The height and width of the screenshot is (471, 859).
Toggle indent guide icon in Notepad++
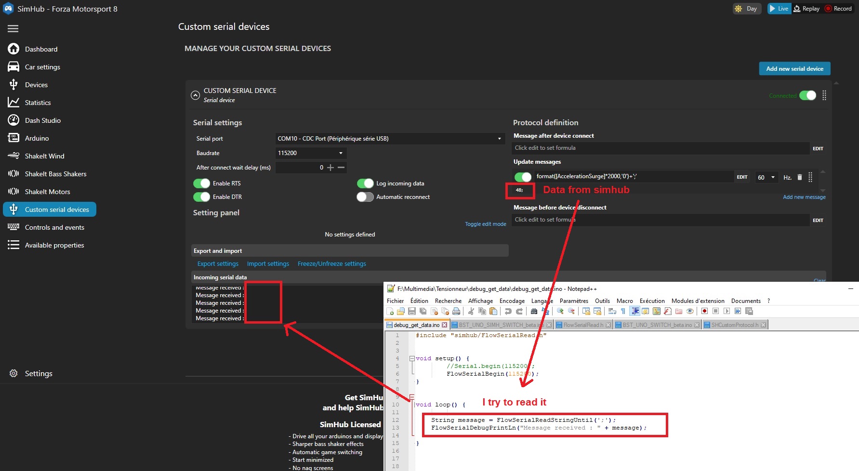point(635,311)
